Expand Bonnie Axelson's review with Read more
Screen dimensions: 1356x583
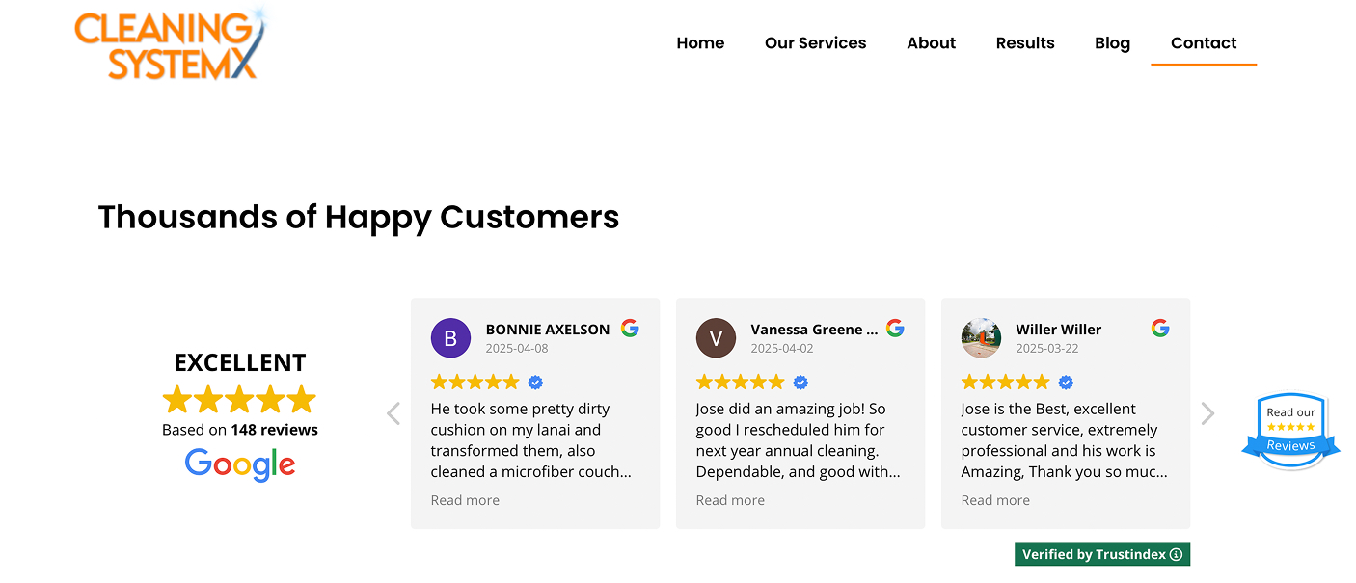pos(465,500)
